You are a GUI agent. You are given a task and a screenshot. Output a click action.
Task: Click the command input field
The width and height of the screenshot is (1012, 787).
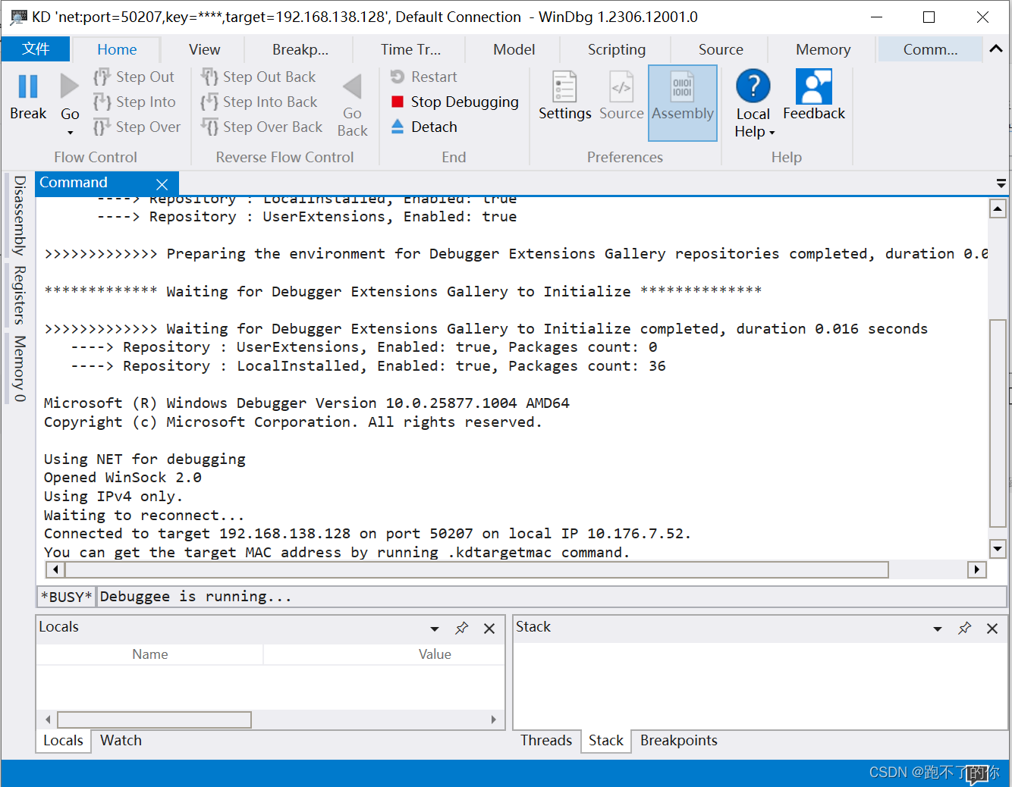pos(552,597)
